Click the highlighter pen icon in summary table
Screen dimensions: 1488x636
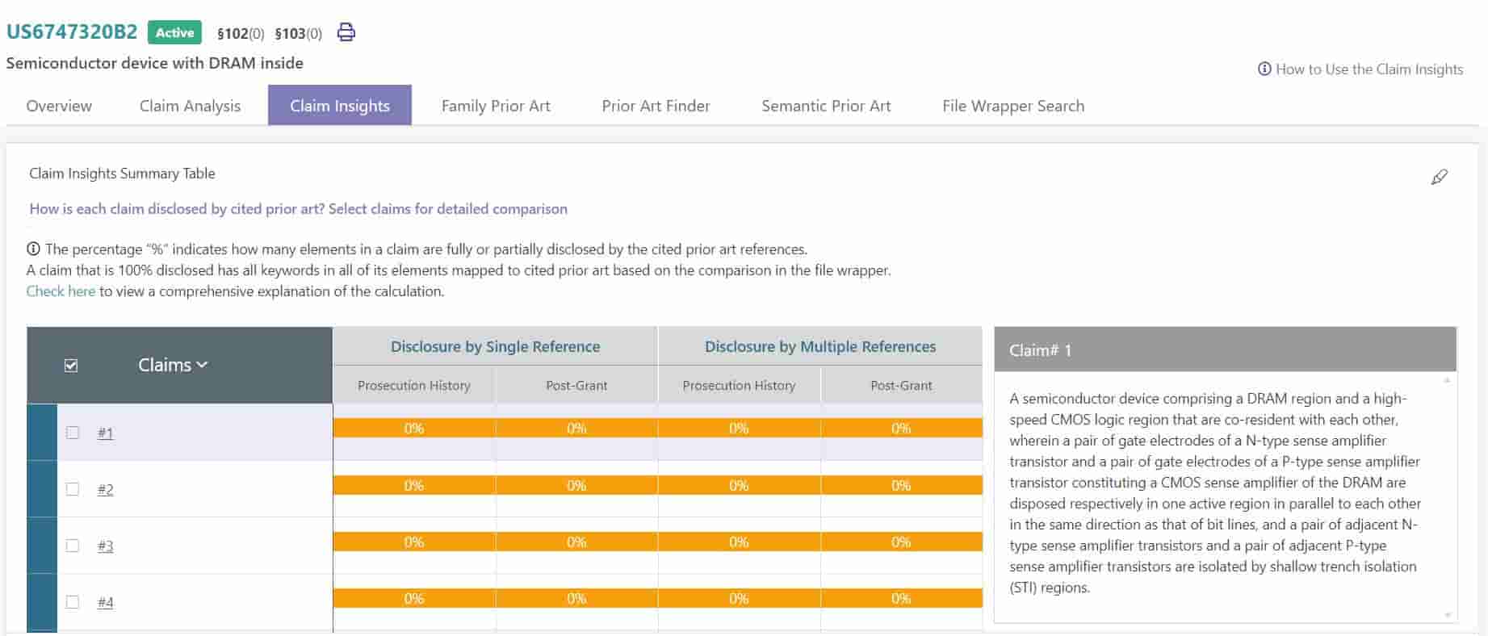coord(1439,177)
